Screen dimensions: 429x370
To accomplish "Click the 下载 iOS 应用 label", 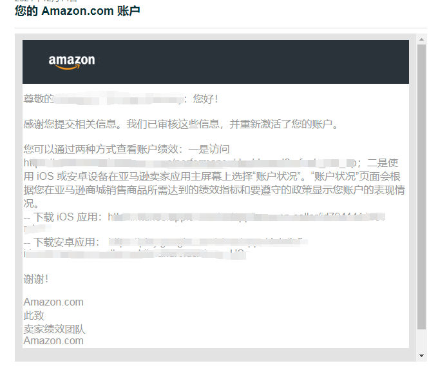I will [x=62, y=217].
